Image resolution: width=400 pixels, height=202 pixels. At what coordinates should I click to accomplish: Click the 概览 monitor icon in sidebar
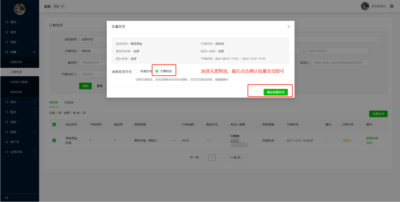(7, 22)
